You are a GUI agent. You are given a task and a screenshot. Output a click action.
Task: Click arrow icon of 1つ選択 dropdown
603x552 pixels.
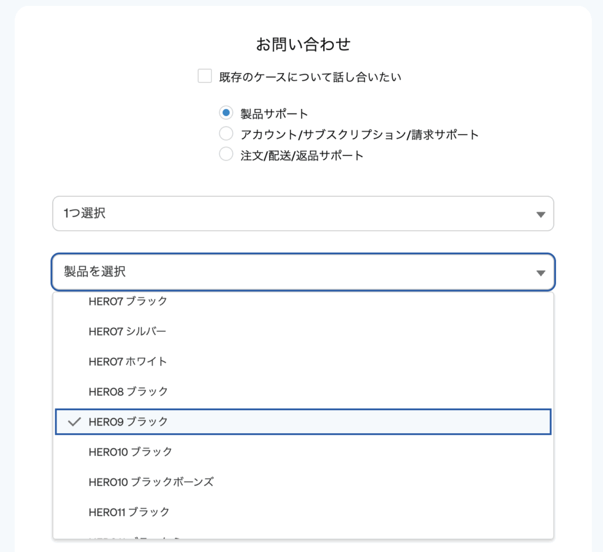[x=541, y=214]
